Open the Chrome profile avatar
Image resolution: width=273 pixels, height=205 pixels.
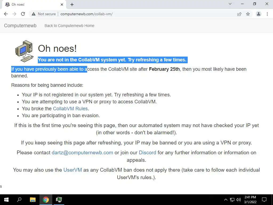(x=259, y=14)
